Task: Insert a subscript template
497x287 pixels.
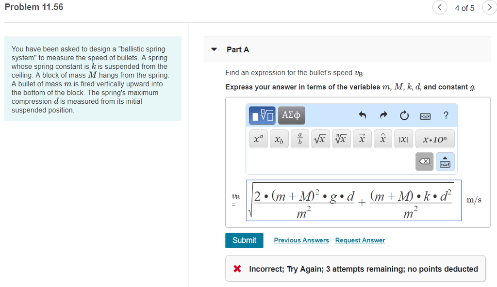Action: pyautogui.click(x=279, y=139)
